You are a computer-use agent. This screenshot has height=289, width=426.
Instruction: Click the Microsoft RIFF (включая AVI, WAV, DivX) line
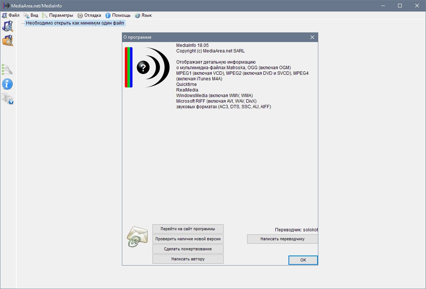pos(216,101)
